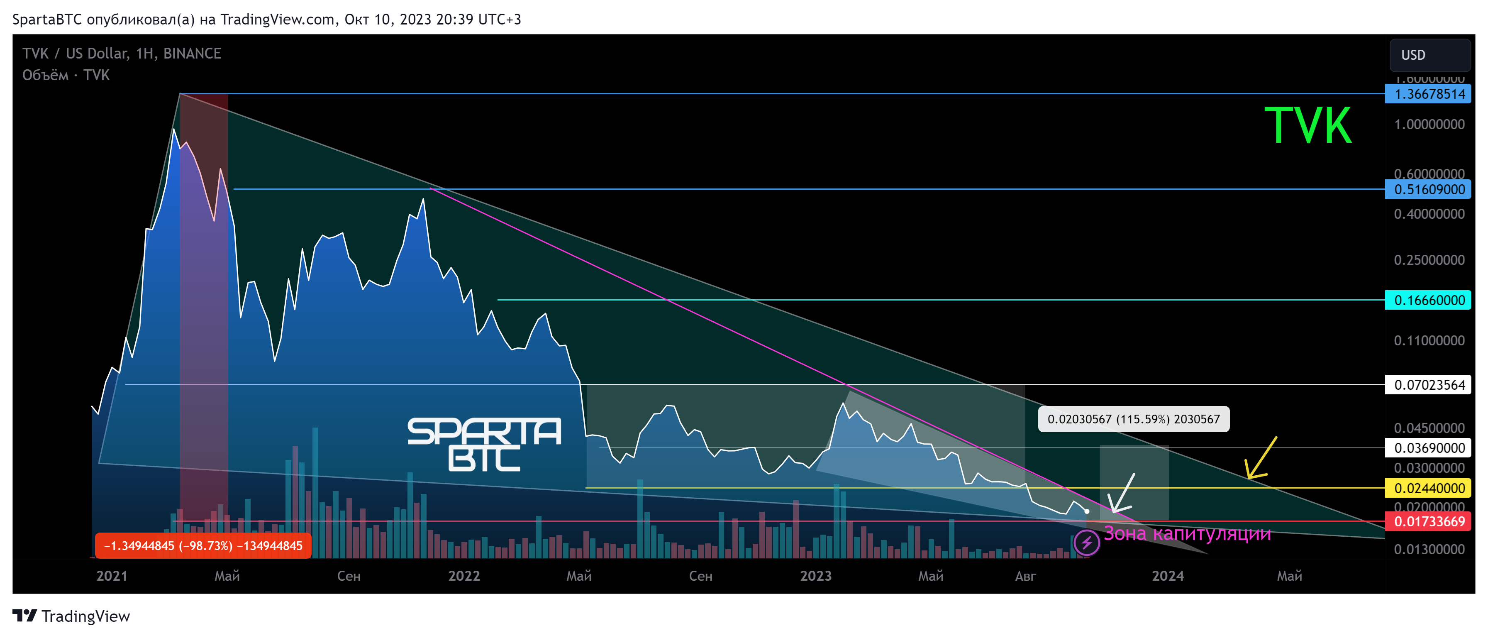
Task: Click the 2022 time axis label
Action: (464, 576)
